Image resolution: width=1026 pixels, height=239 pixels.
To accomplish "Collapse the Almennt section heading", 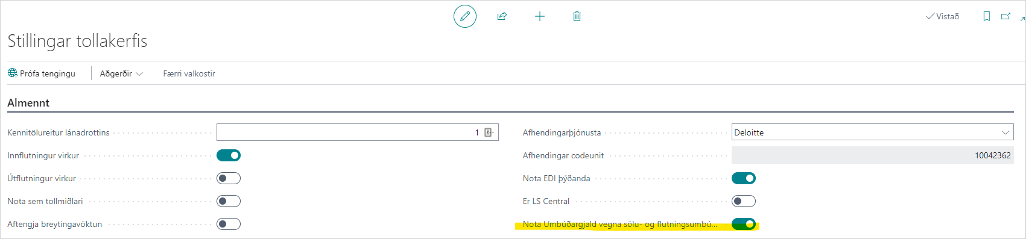I will pyautogui.click(x=28, y=102).
